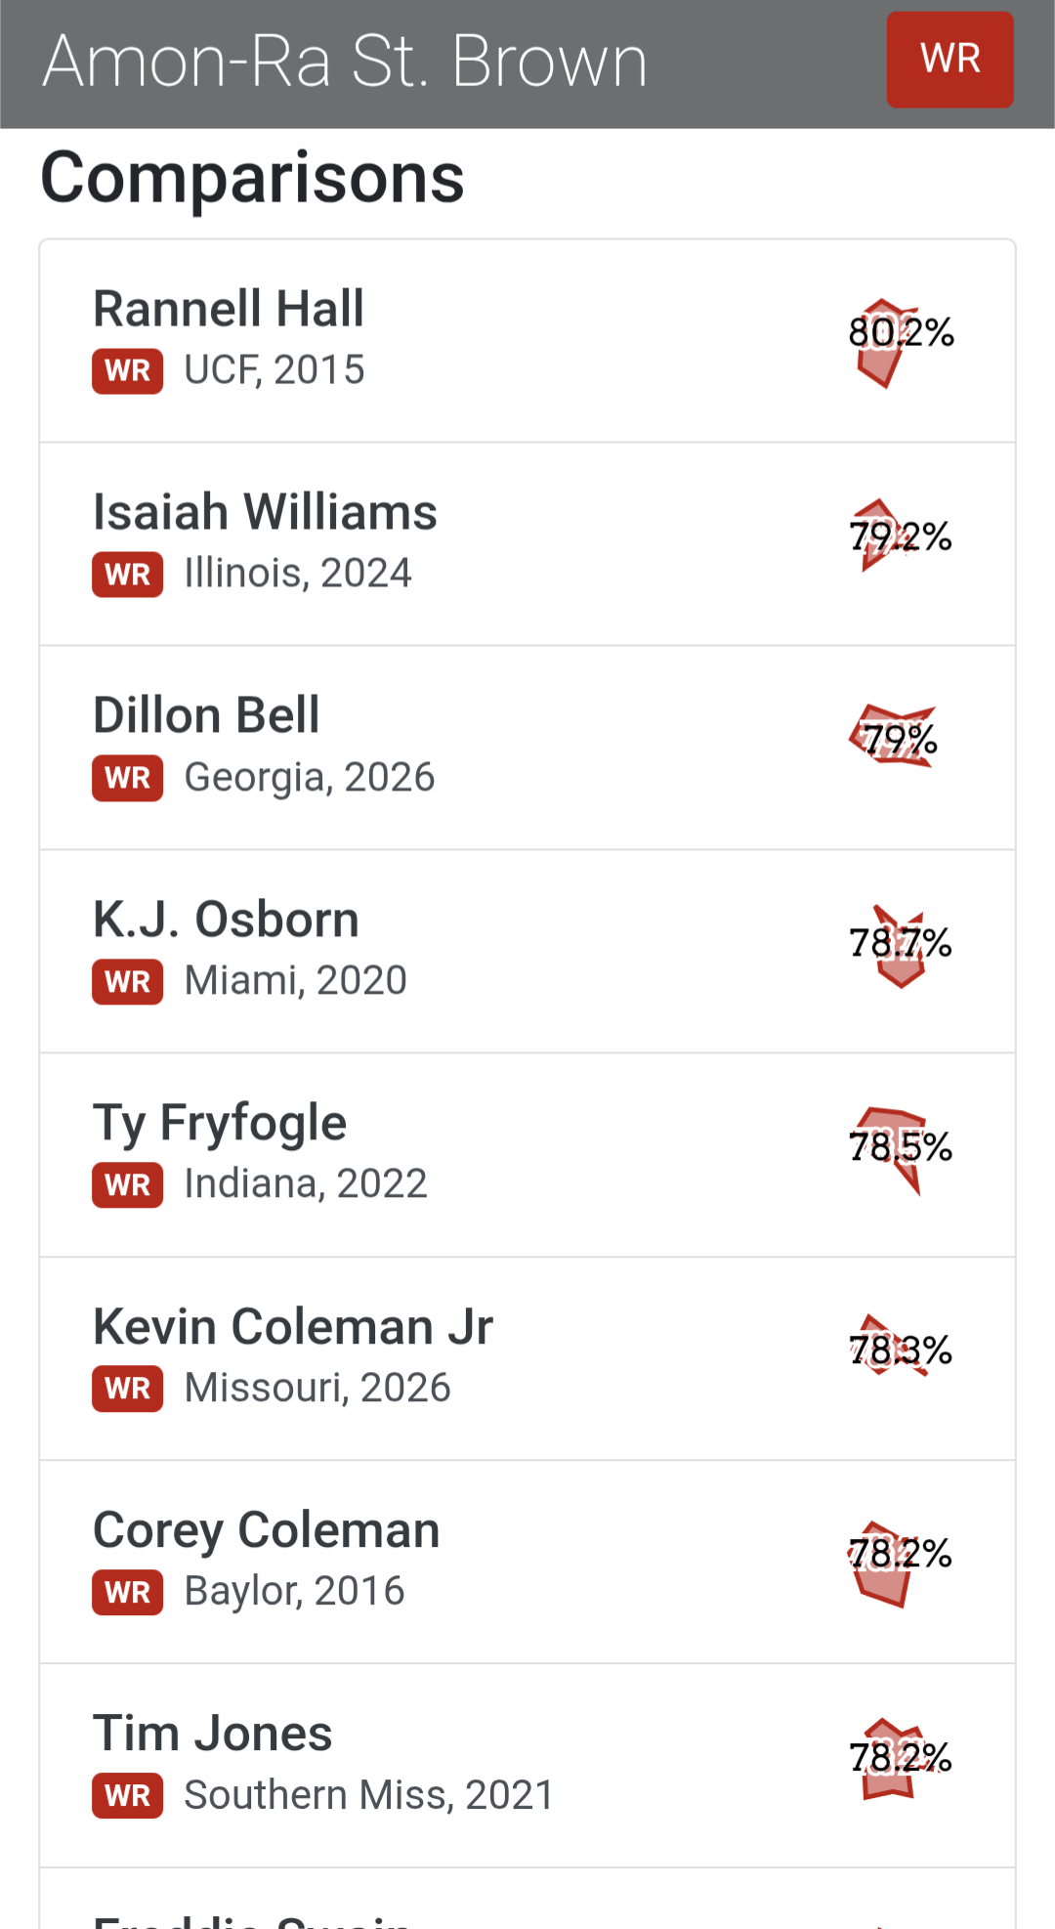Click Tim Jones' 78.2% similarity chart icon
The image size is (1055, 1929).
click(x=893, y=1759)
